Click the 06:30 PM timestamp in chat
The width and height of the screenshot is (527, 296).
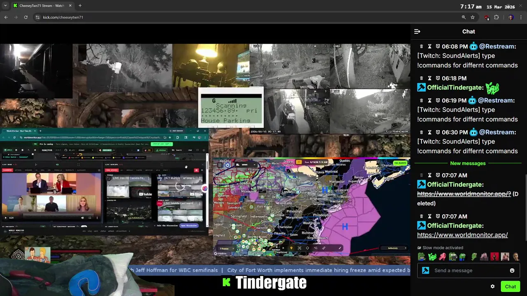coord(455,132)
